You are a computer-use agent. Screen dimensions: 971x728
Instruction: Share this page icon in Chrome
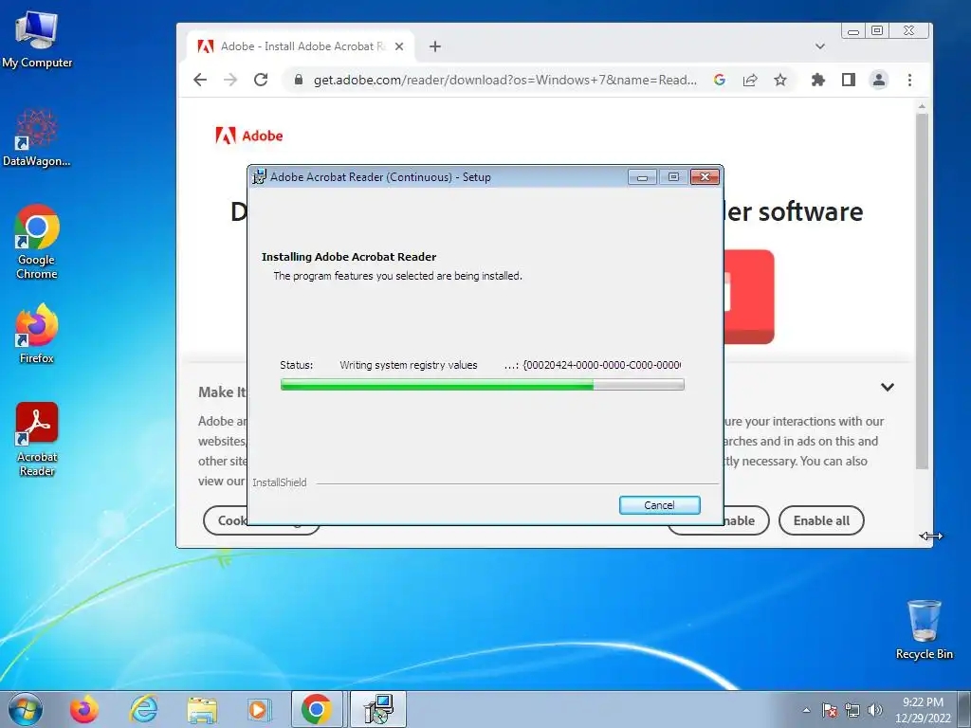tap(750, 80)
